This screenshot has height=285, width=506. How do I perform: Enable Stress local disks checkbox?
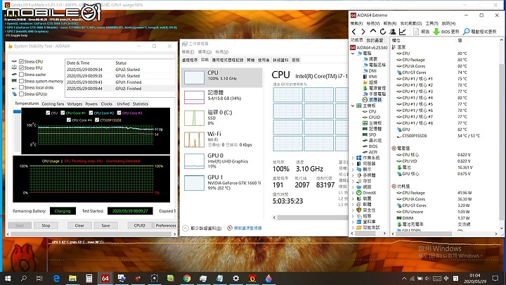click(21, 87)
